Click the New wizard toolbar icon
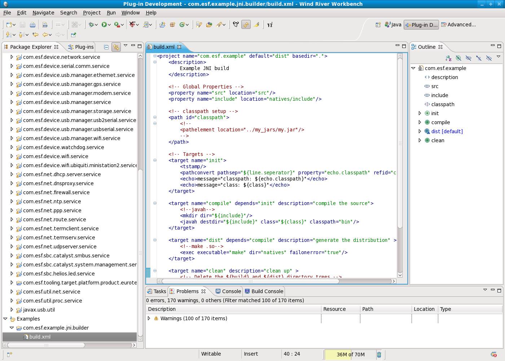 click(x=9, y=25)
